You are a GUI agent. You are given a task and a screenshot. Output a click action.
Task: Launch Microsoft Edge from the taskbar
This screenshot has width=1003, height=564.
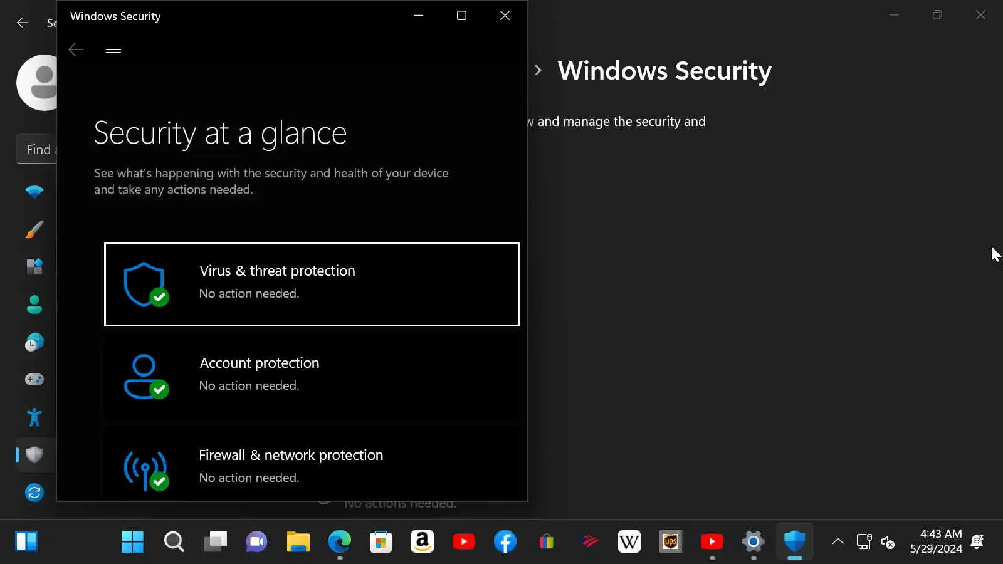click(x=339, y=541)
